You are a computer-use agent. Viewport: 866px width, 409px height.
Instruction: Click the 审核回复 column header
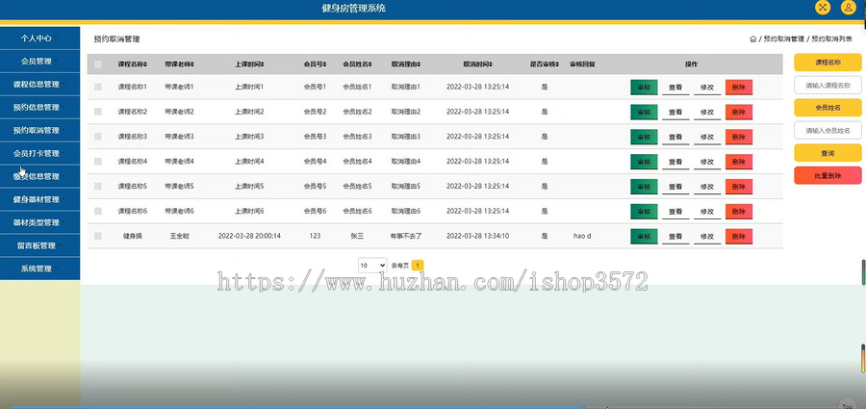click(x=583, y=64)
